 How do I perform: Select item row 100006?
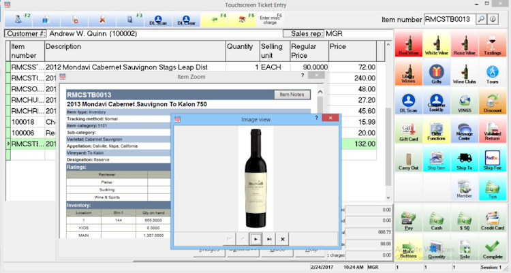click(x=191, y=133)
